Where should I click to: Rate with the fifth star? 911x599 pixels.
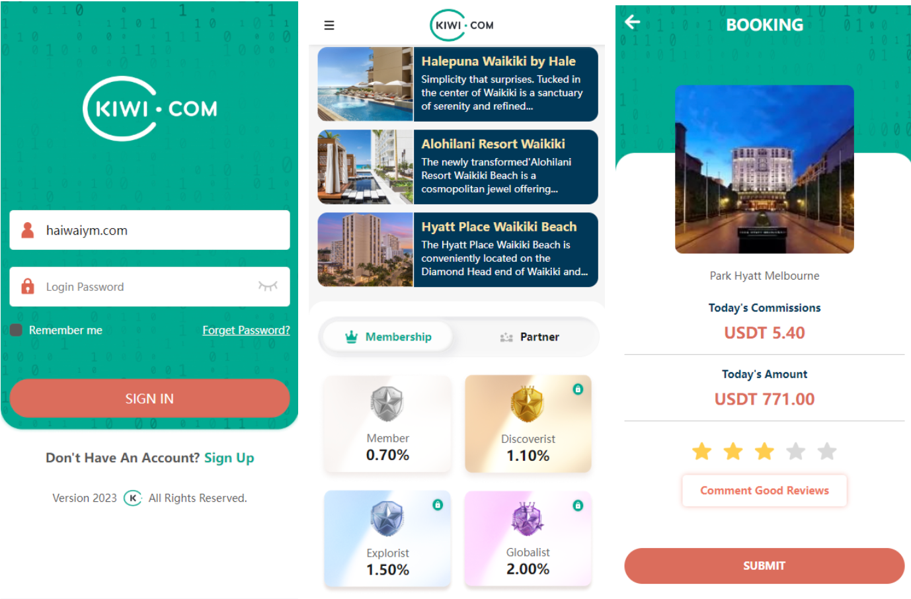click(x=827, y=452)
